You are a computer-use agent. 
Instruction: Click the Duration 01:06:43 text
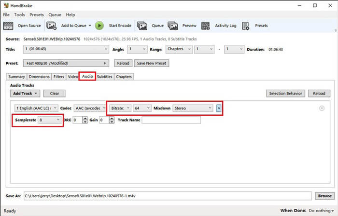point(276,49)
